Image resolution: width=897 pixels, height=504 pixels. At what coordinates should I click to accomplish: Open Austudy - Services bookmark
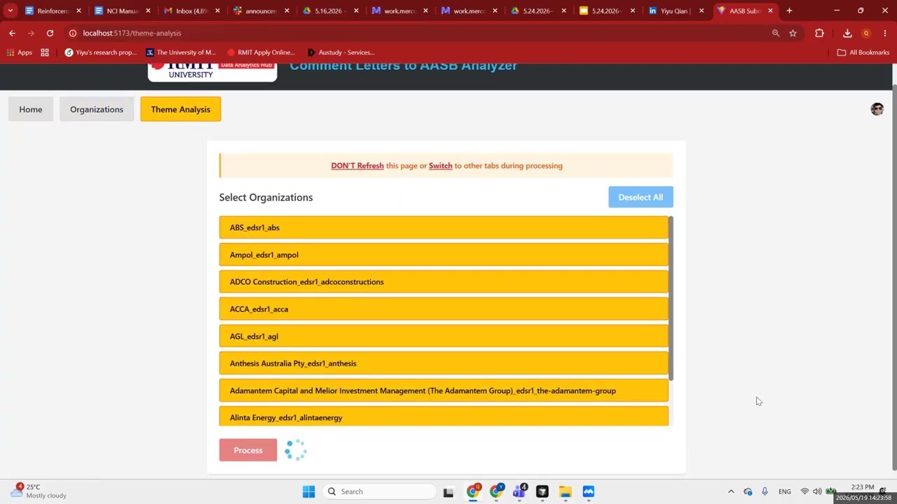[x=341, y=52]
